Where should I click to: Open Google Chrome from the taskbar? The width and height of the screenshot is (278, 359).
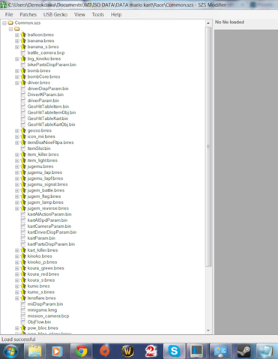pos(82,352)
